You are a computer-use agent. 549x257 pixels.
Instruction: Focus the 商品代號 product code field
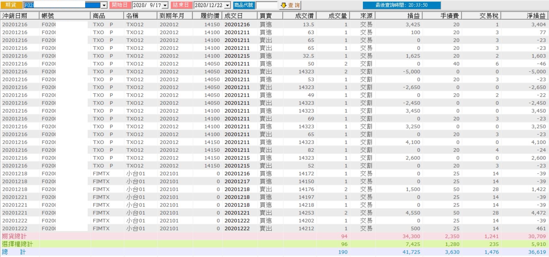266,5
